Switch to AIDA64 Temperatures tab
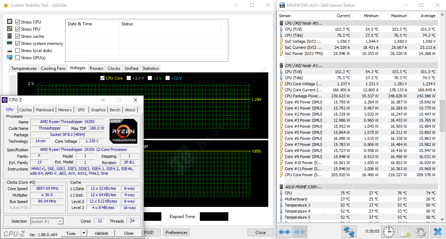 [x=24, y=68]
